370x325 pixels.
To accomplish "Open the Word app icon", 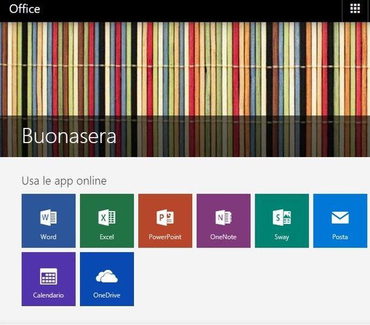I will (48, 218).
